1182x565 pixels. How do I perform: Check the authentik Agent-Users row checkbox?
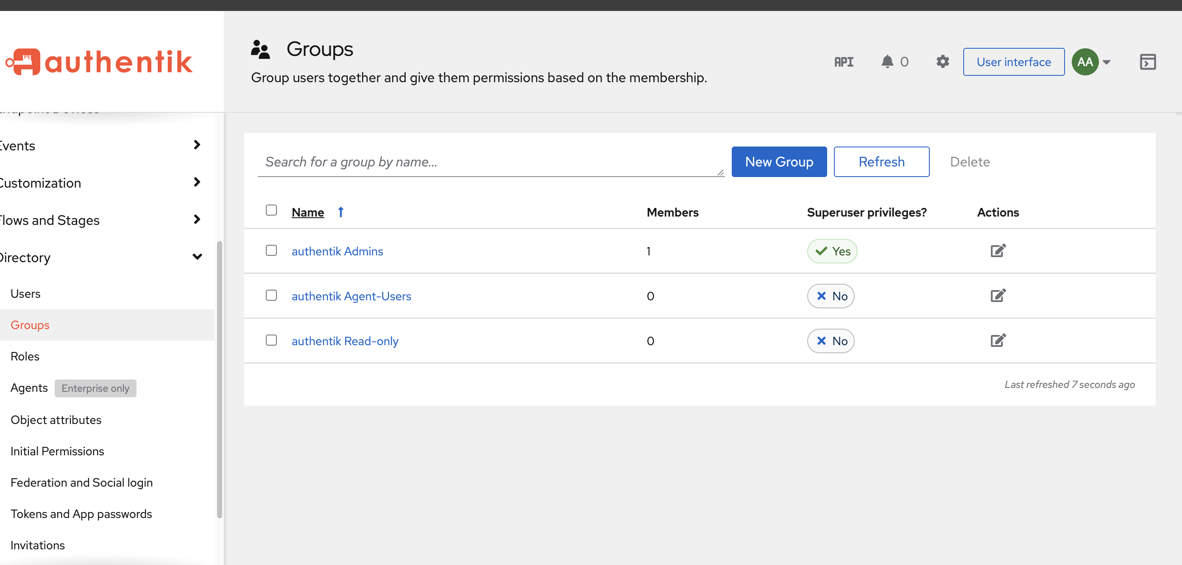pyautogui.click(x=271, y=296)
